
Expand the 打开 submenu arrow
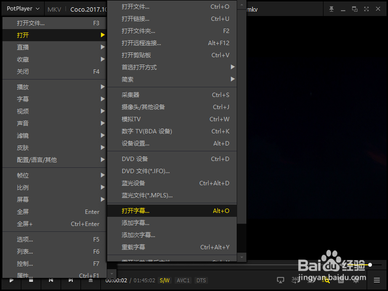(103, 35)
